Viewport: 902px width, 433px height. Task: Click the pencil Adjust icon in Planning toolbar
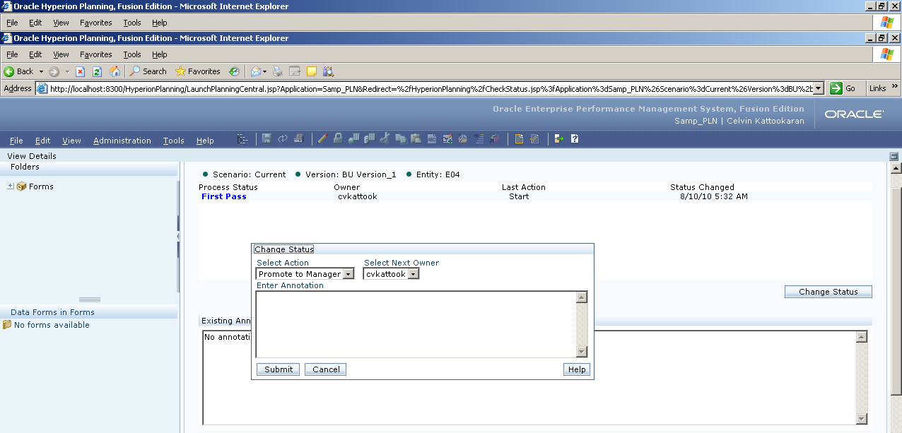click(322, 139)
